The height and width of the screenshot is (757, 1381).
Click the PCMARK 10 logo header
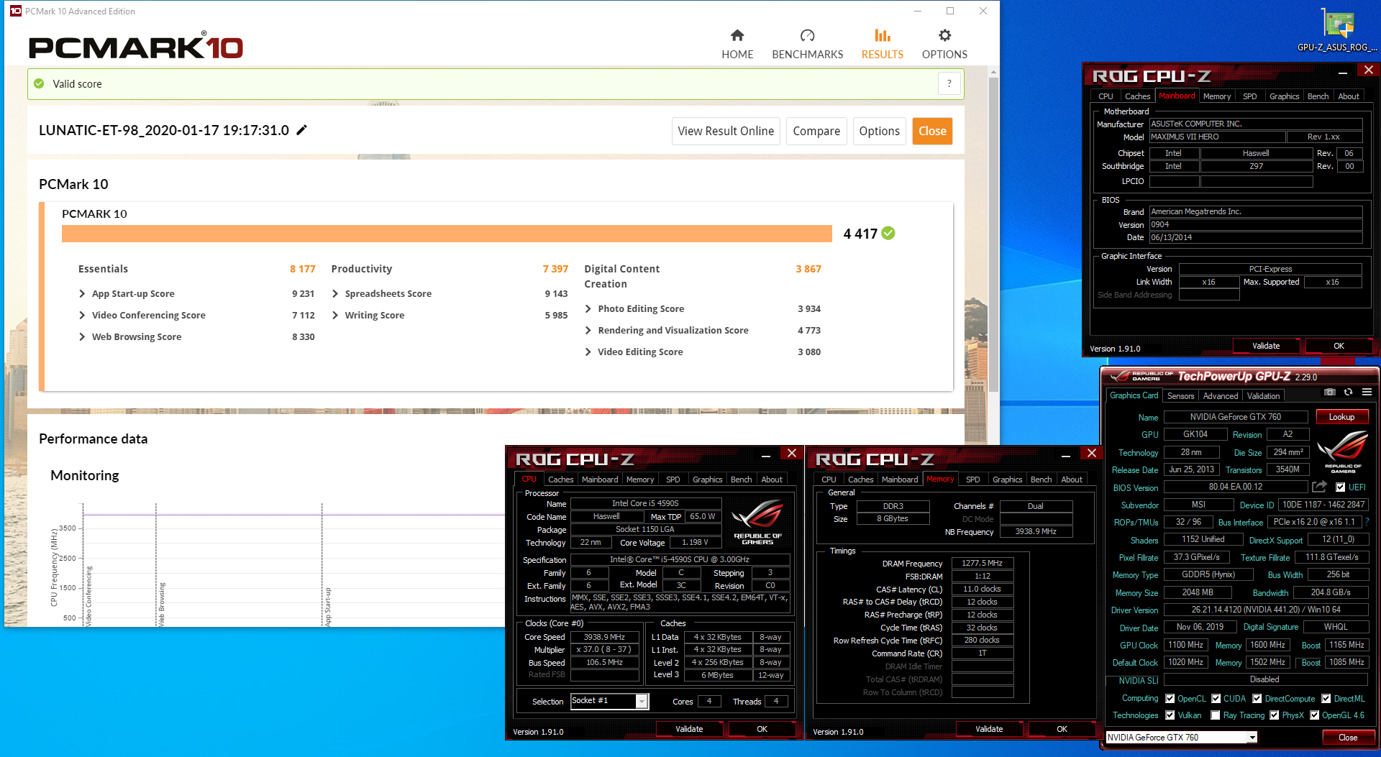click(136, 47)
